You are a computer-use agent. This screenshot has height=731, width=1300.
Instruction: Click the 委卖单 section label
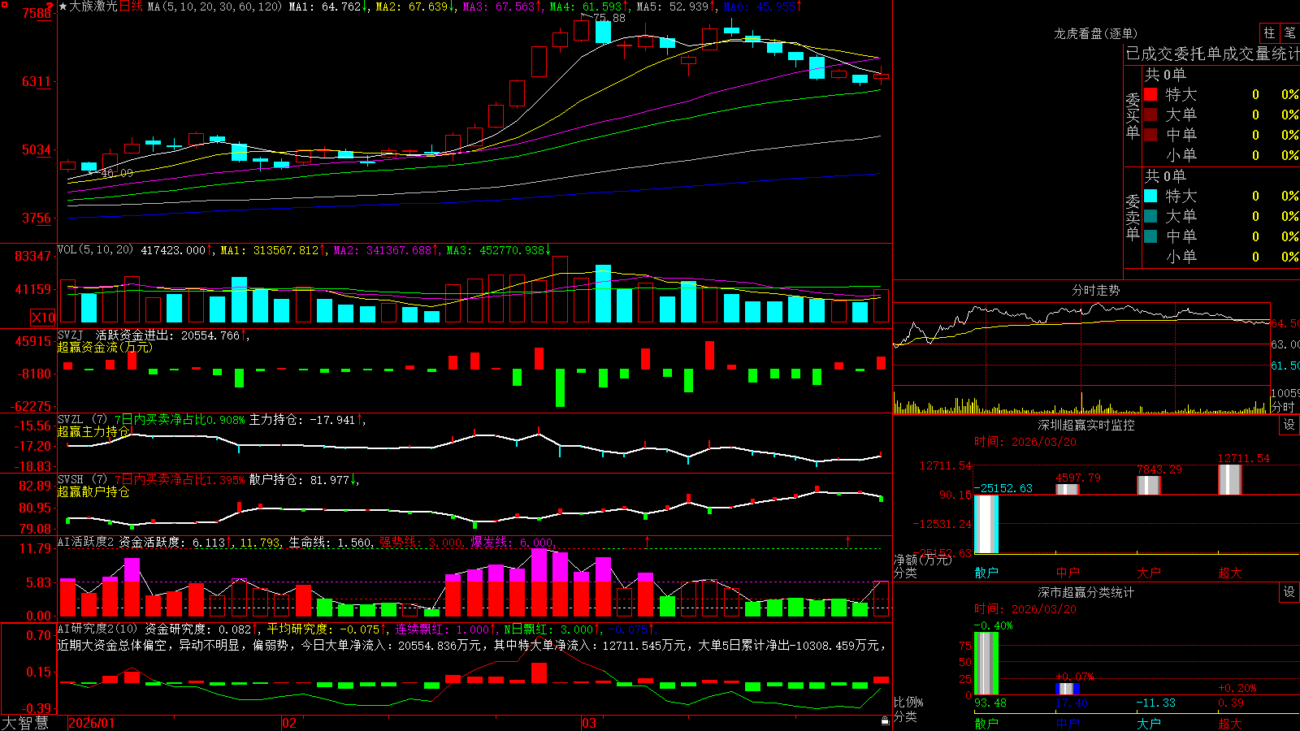[x=1133, y=216]
